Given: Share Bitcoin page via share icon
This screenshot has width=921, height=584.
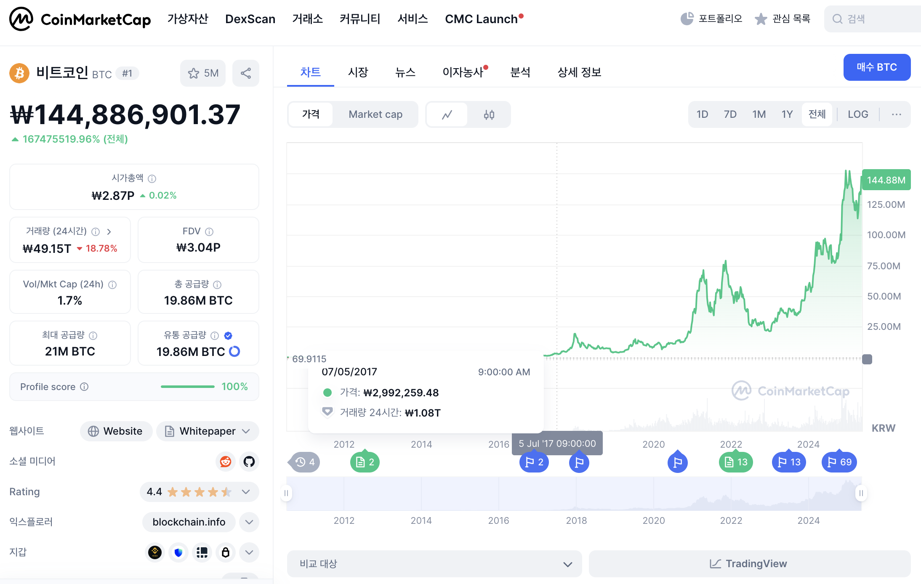Looking at the screenshot, I should tap(246, 73).
